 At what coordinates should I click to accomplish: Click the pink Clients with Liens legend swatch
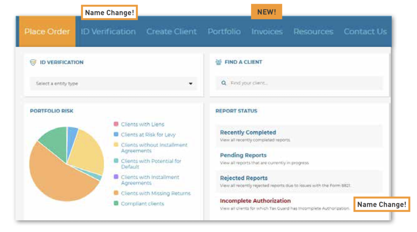pos(116,124)
